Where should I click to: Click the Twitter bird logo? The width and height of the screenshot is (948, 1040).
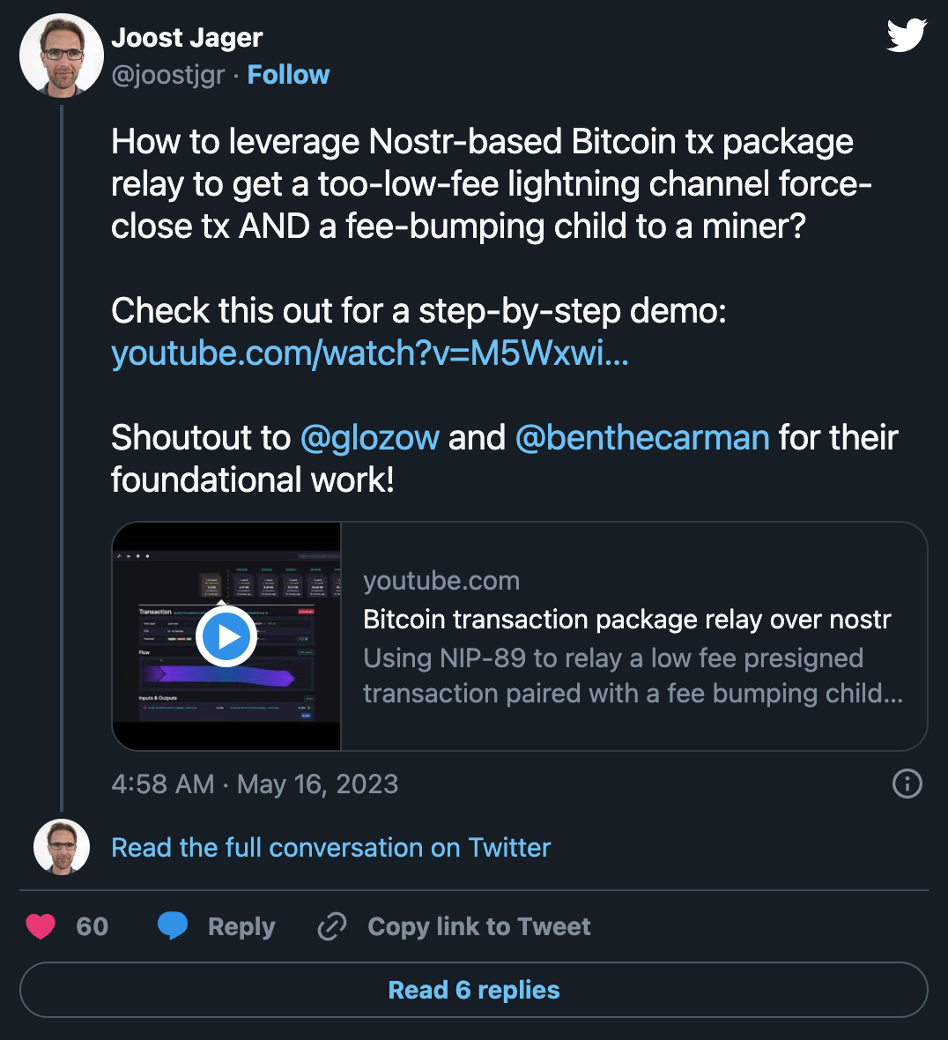pyautogui.click(x=907, y=36)
